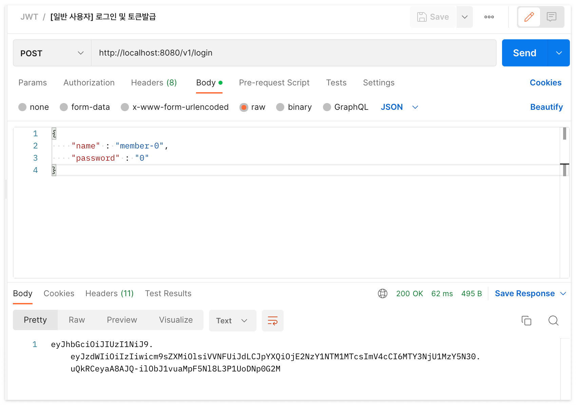Select the none body type
The height and width of the screenshot is (405, 576).
pos(34,107)
